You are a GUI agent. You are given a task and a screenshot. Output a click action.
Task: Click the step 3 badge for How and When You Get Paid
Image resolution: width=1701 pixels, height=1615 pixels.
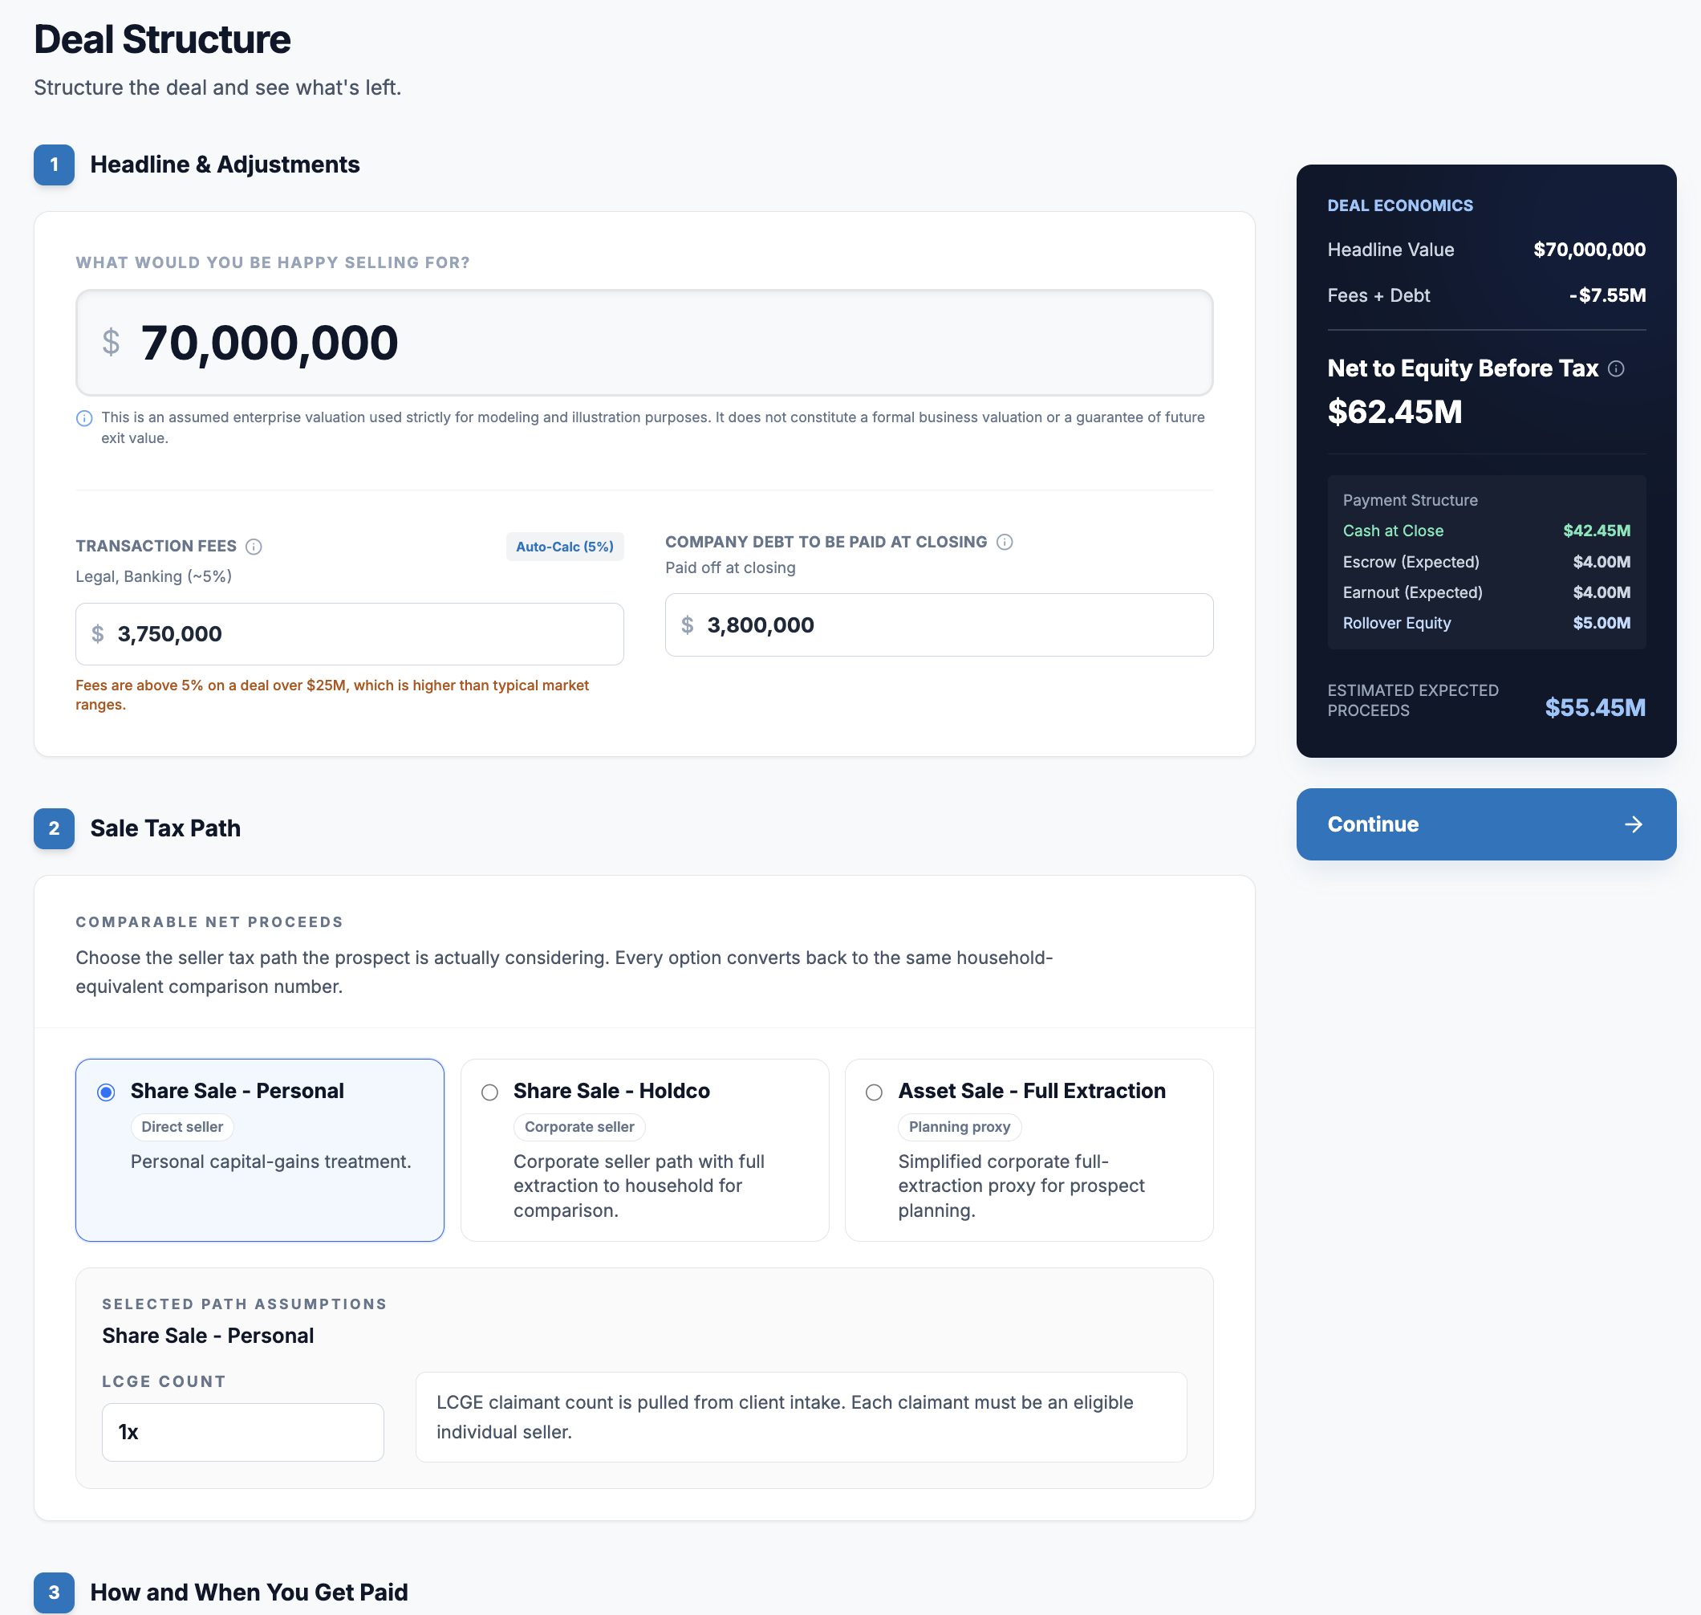(x=53, y=1593)
